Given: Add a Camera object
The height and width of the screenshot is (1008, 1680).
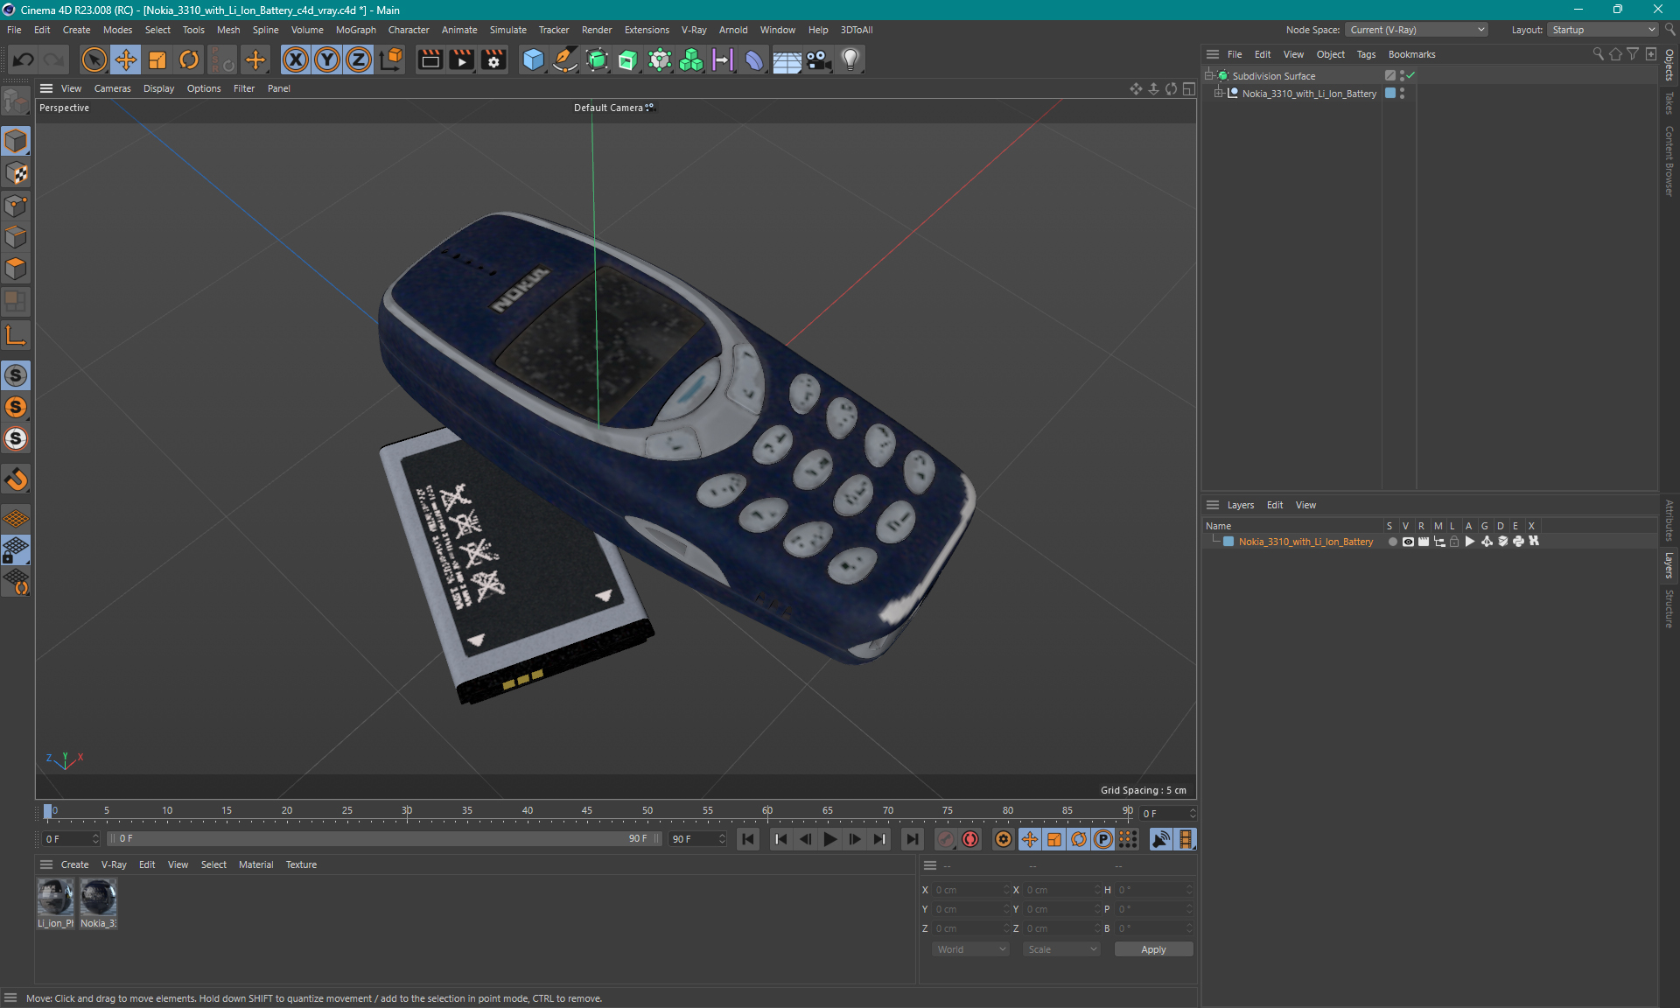Looking at the screenshot, I should point(818,59).
